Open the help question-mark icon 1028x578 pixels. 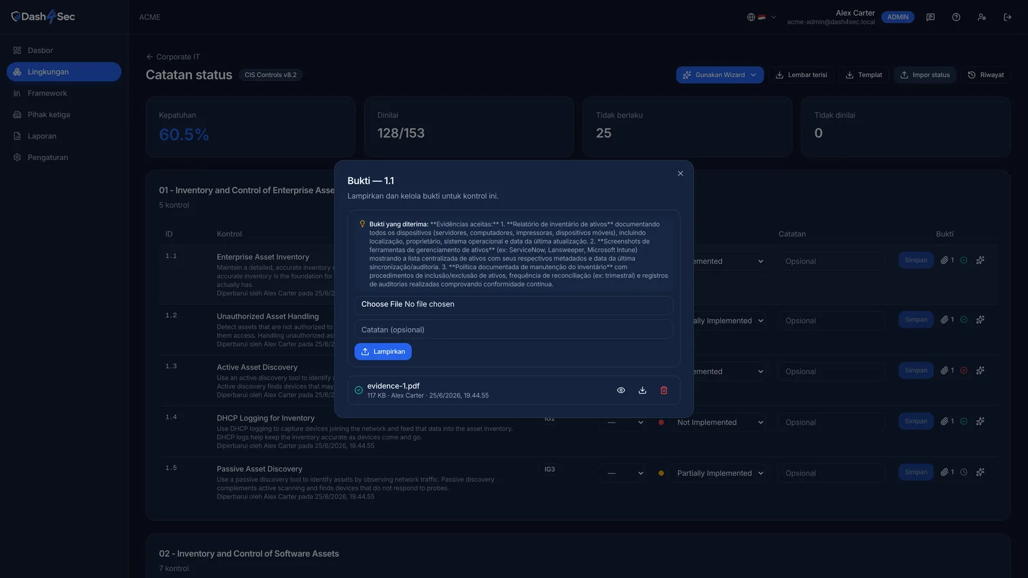[x=956, y=17]
